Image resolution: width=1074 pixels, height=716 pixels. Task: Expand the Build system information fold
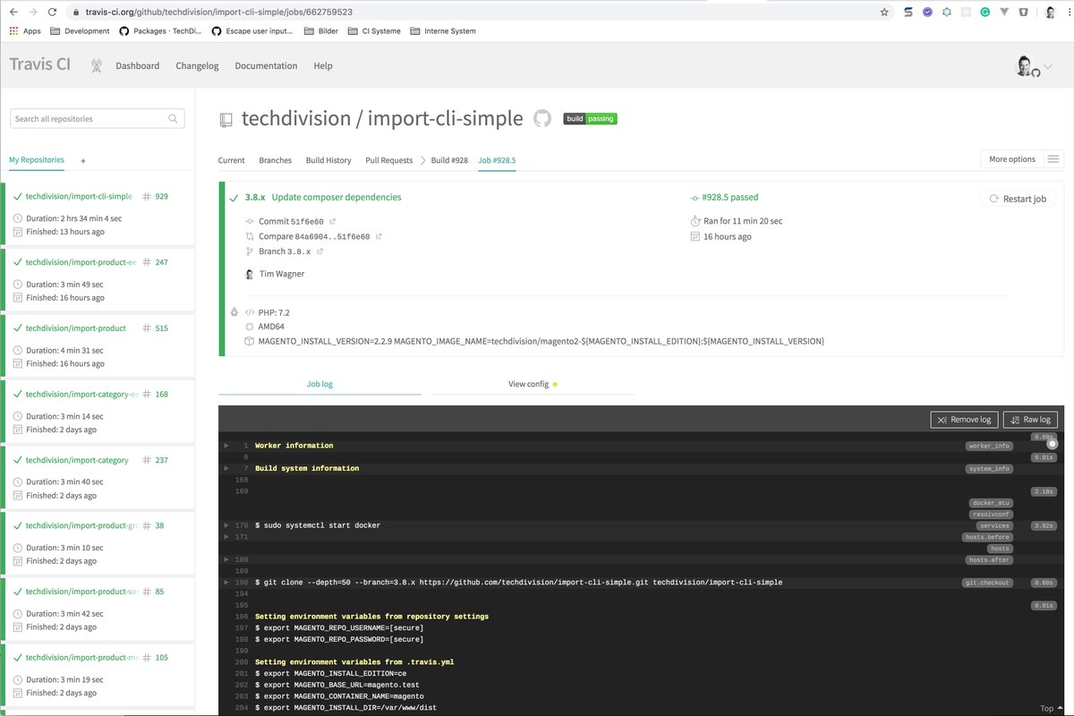226,468
